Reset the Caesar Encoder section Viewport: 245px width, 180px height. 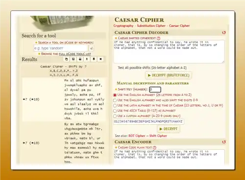pyautogui.click(x=224, y=142)
